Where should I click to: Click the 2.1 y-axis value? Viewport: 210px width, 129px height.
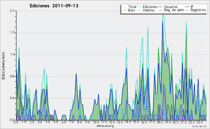(12, 11)
